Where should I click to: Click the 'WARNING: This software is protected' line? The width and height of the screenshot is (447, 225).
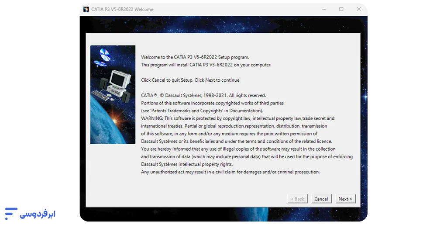tap(237, 118)
